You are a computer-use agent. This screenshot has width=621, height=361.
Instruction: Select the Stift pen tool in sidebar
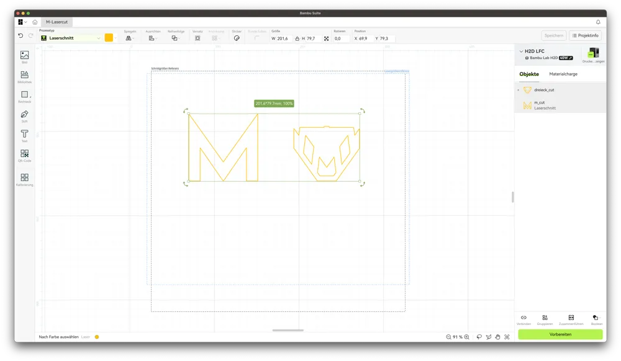pyautogui.click(x=25, y=116)
